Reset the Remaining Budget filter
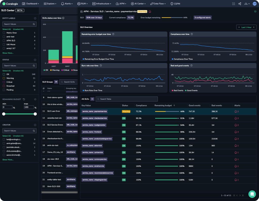This screenshot has height=201, width=259. (24, 99)
